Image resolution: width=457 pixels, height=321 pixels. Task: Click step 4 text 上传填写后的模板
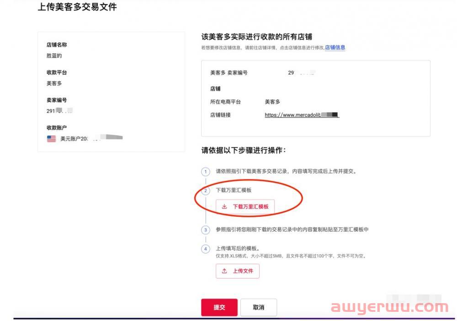(238, 248)
